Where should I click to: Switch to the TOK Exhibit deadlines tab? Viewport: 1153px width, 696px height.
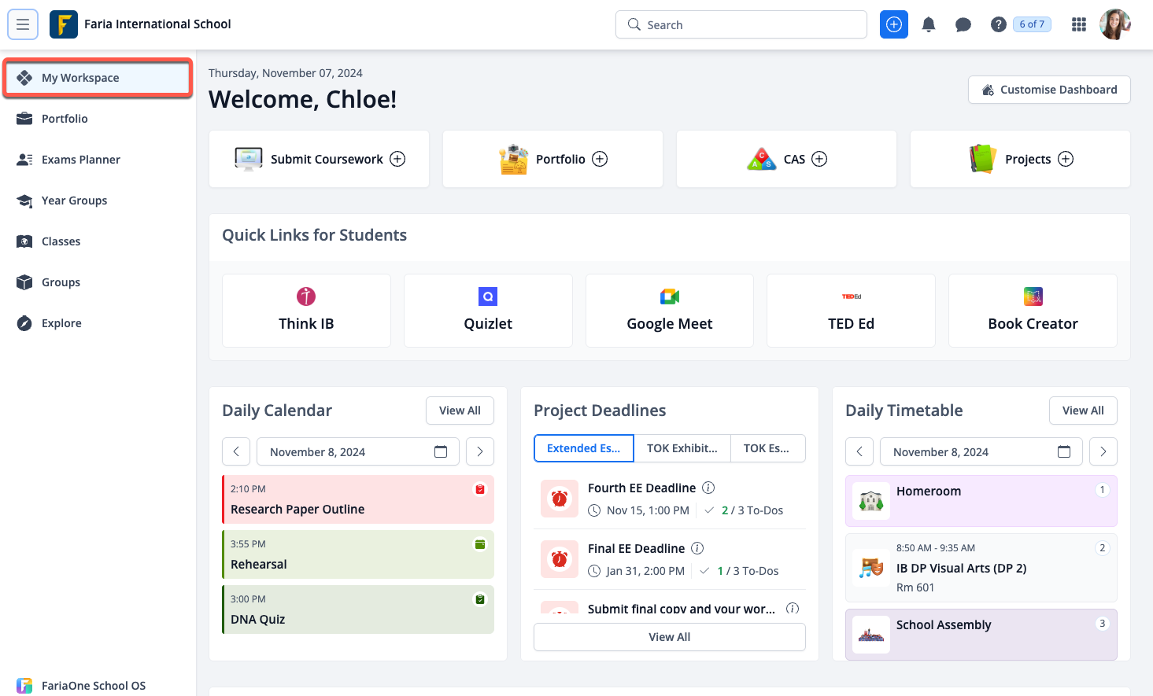tap(682, 448)
